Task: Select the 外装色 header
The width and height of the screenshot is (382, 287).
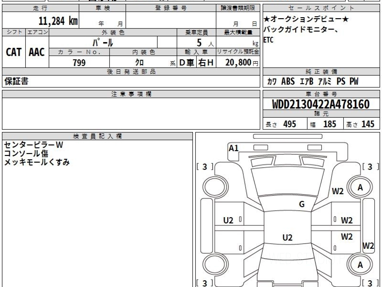Action: pyautogui.click(x=113, y=32)
